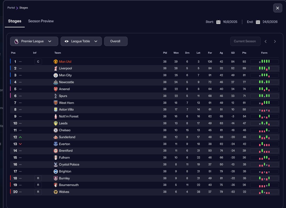
Task: Select the Stages tab
Action: [x=15, y=21]
